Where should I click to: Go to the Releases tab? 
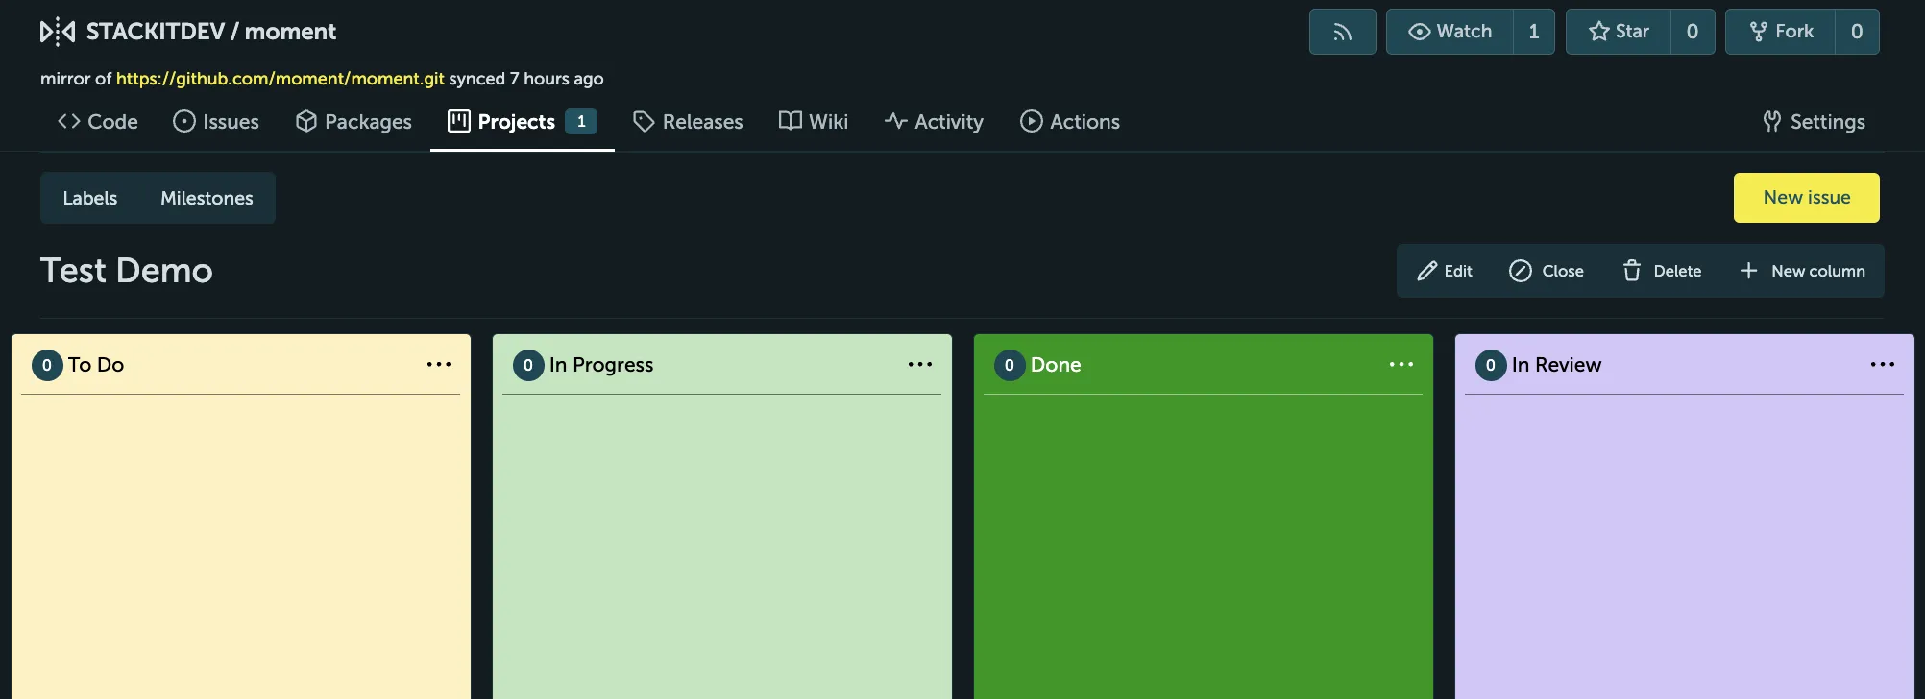coord(688,122)
